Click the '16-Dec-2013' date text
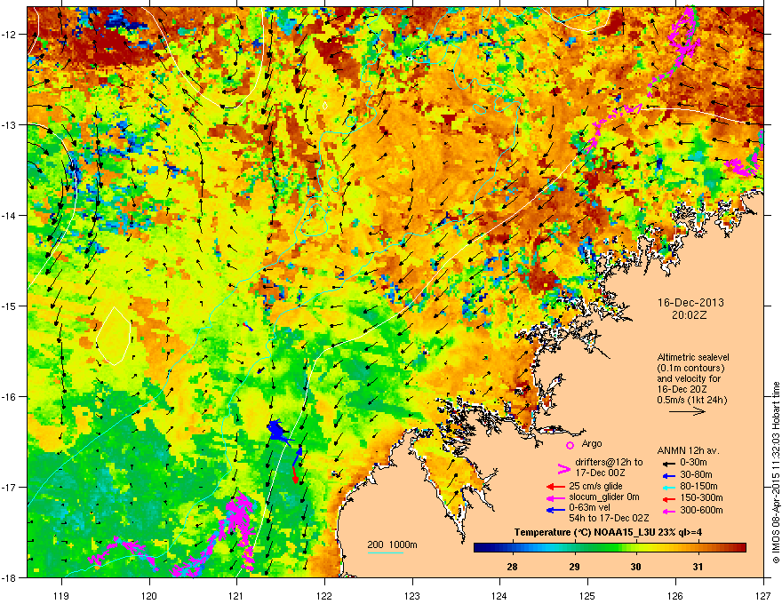Image resolution: width=782 pixels, height=604 pixels. point(690,303)
